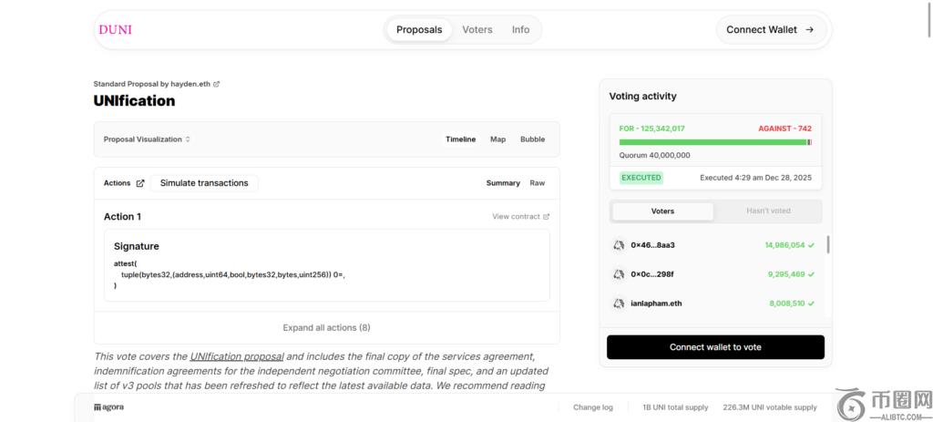Show the Hasn't voted list
This screenshot has width=933, height=422.
tap(768, 211)
